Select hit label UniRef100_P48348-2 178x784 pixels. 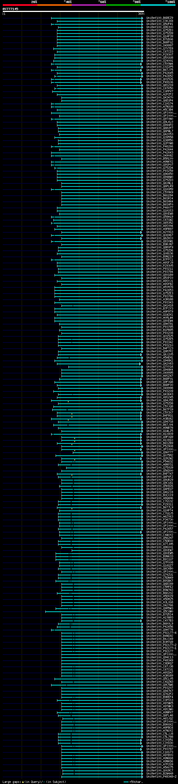(x=161, y=777)
